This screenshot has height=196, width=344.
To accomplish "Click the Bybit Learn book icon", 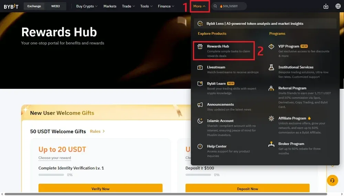I will (200, 84).
